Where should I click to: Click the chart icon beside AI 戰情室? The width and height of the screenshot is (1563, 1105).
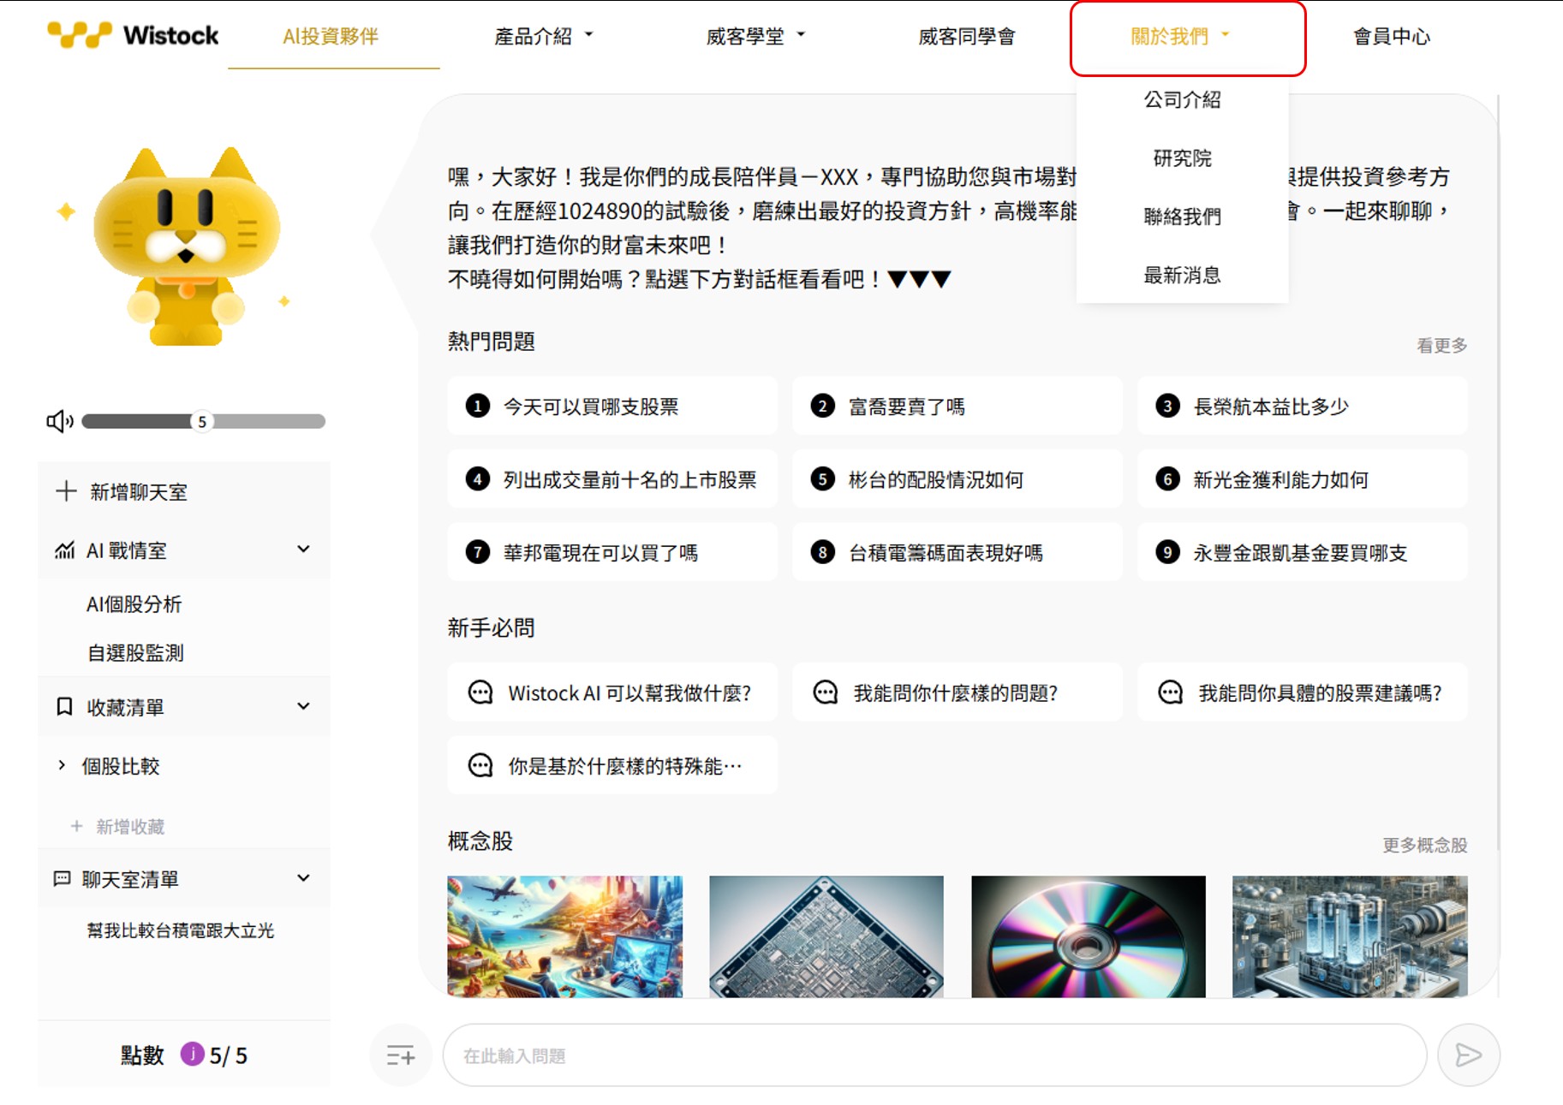(63, 550)
